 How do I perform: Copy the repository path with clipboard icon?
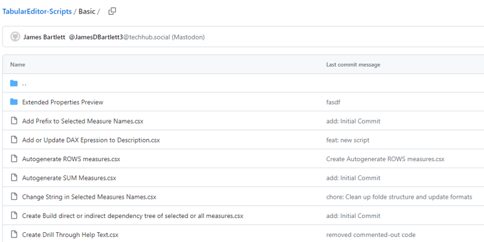[112, 12]
